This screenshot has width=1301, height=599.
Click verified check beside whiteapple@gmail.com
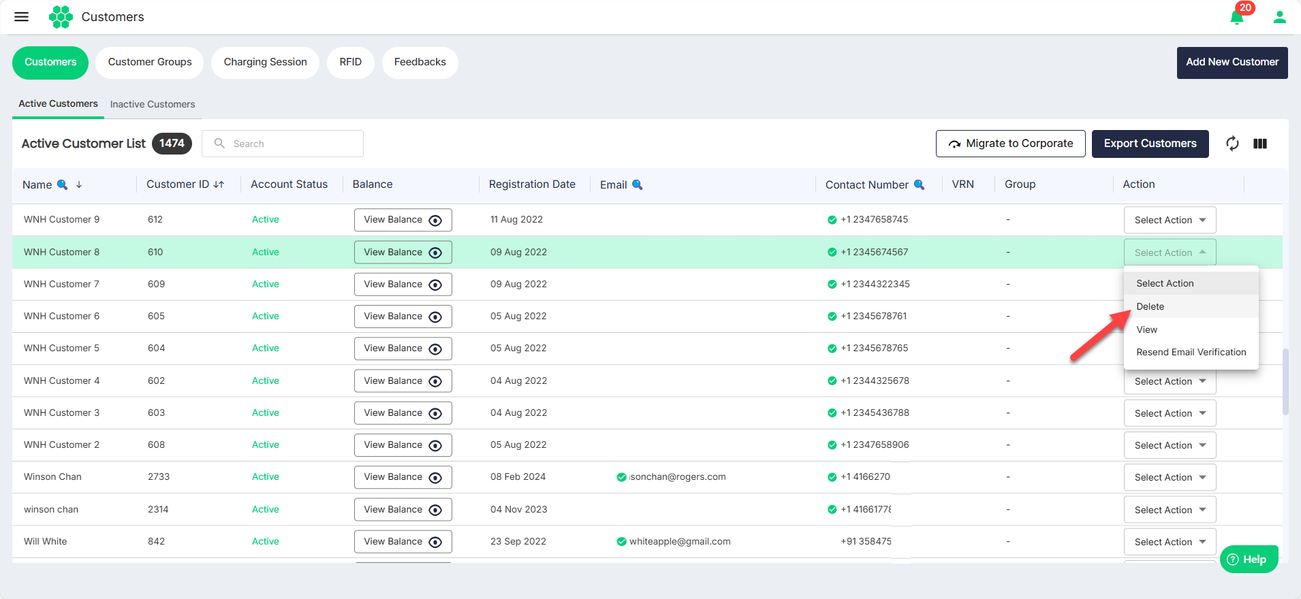pos(621,542)
